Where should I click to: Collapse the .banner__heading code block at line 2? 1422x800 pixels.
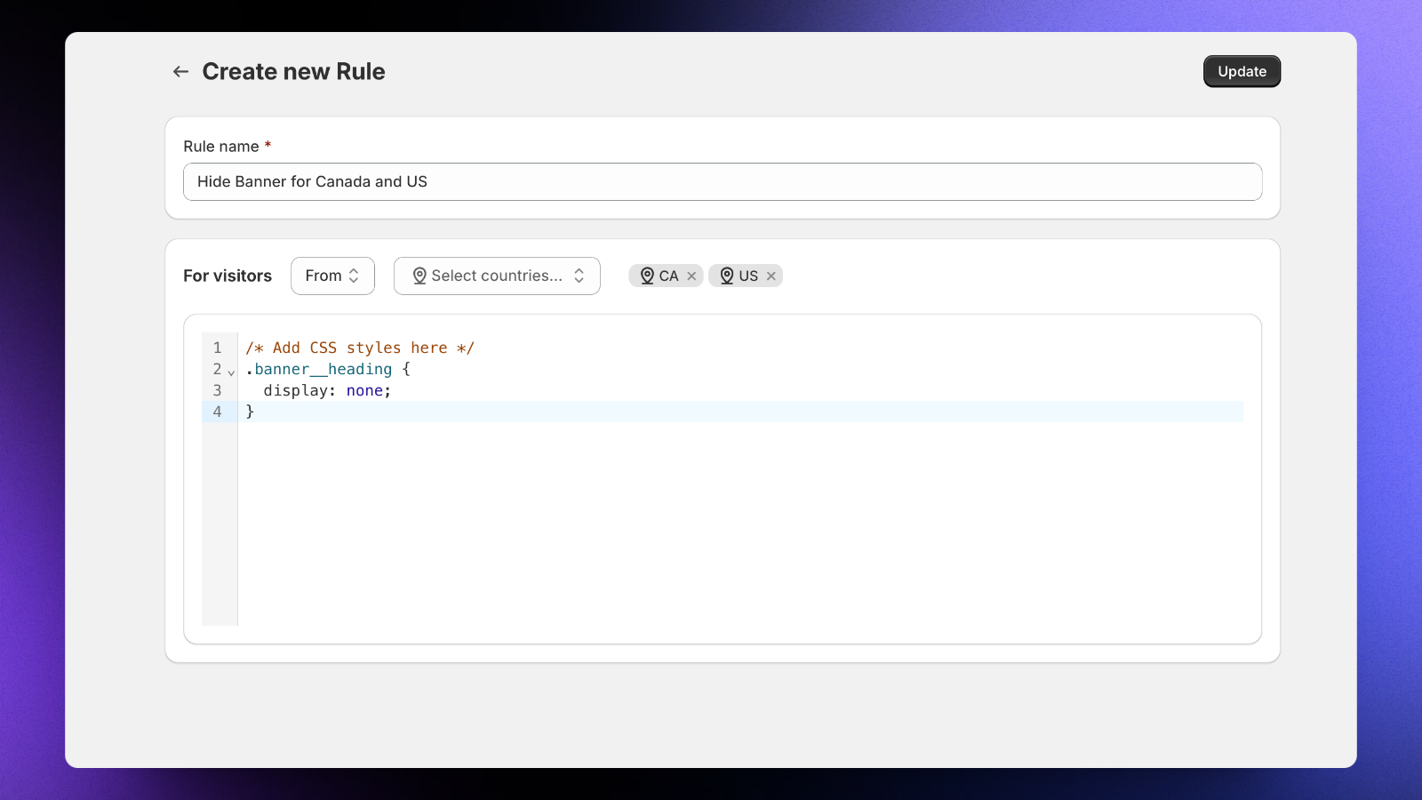coord(231,372)
